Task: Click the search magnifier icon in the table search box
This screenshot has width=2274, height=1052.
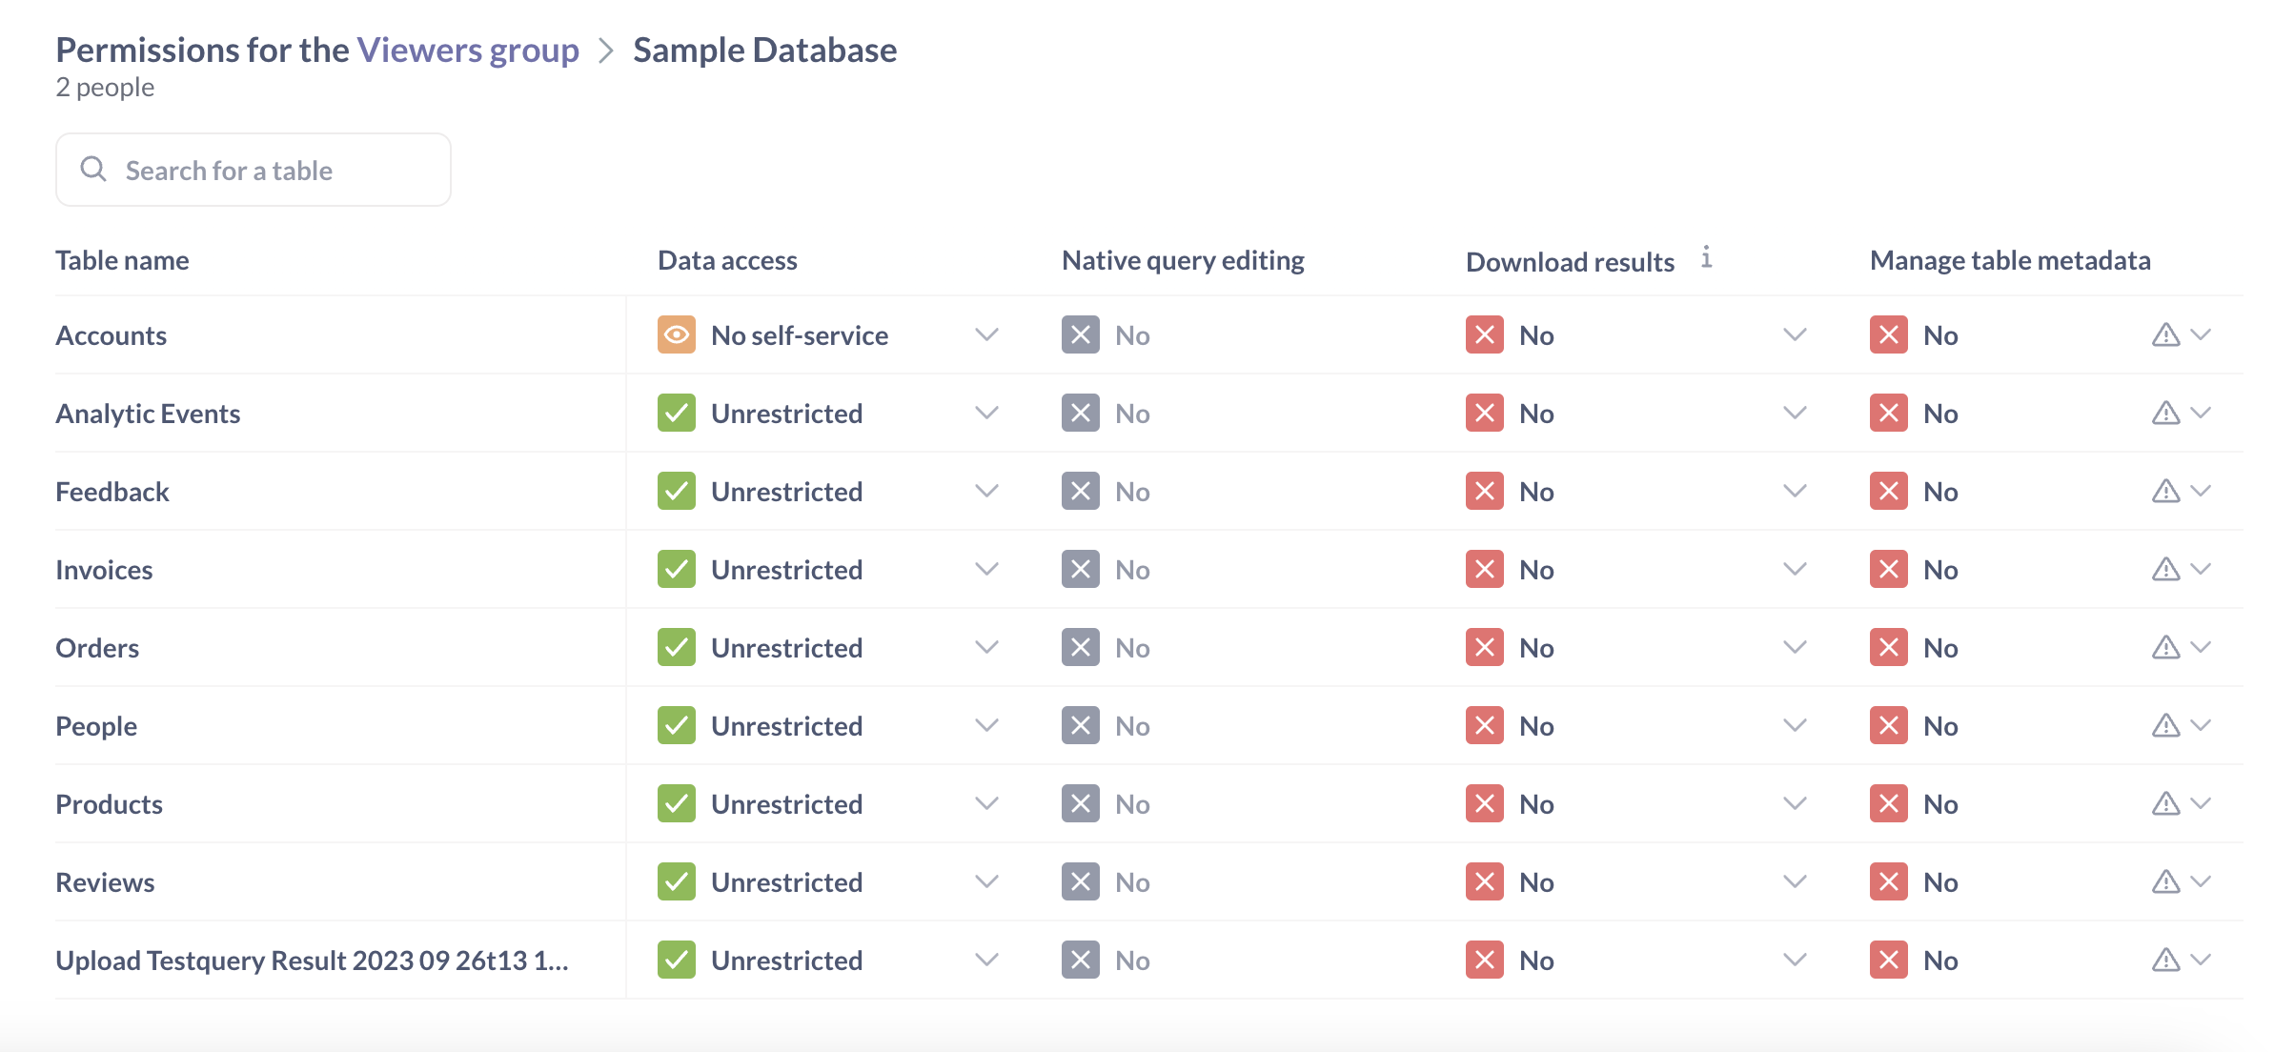Action: point(93,169)
